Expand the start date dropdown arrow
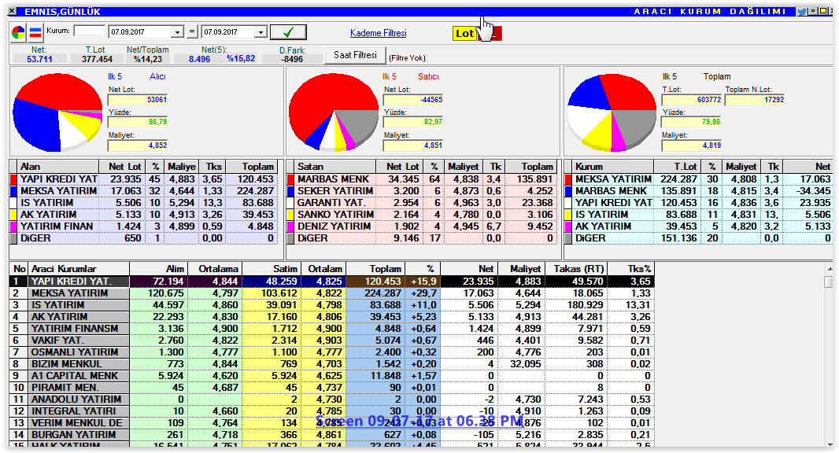 [178, 32]
